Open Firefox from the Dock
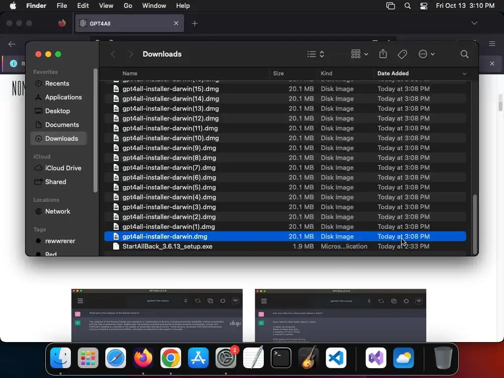The image size is (504, 378). pyautogui.click(x=143, y=358)
